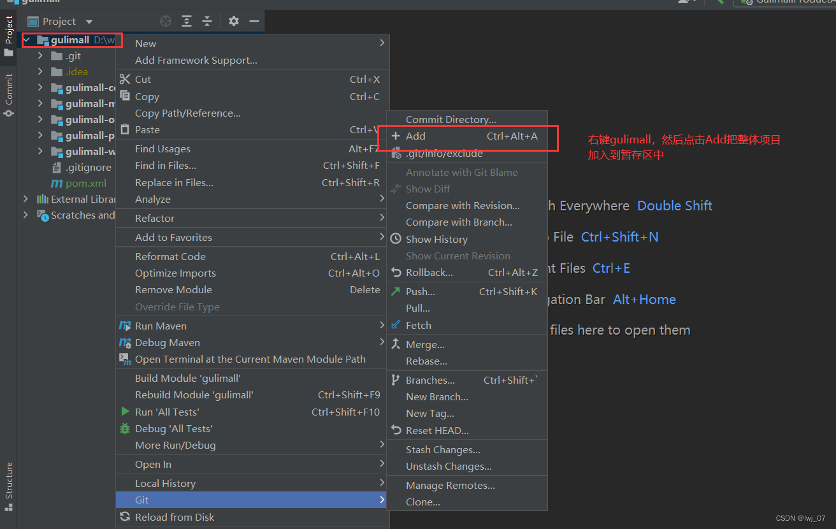The width and height of the screenshot is (836, 529).
Task: Choose Show History in Git submenu
Action: pos(467,239)
